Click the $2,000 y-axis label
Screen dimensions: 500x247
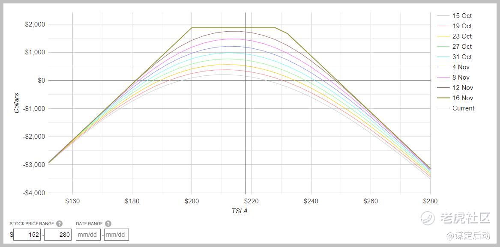[x=35, y=24]
